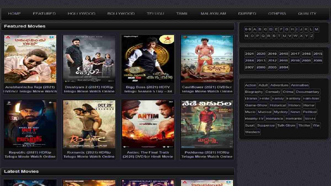The width and height of the screenshot is (331, 186).
Task: Select year 2015 filter
Action: [x=318, y=54]
